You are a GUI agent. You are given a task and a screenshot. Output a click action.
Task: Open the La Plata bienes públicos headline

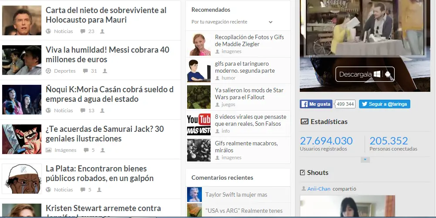point(100,173)
